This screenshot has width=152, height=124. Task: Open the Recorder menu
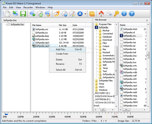point(28,7)
